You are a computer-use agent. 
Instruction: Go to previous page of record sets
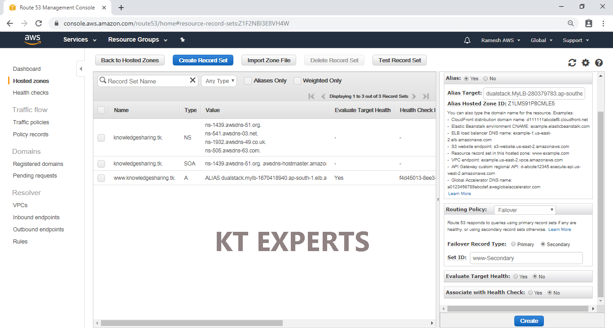(x=323, y=96)
